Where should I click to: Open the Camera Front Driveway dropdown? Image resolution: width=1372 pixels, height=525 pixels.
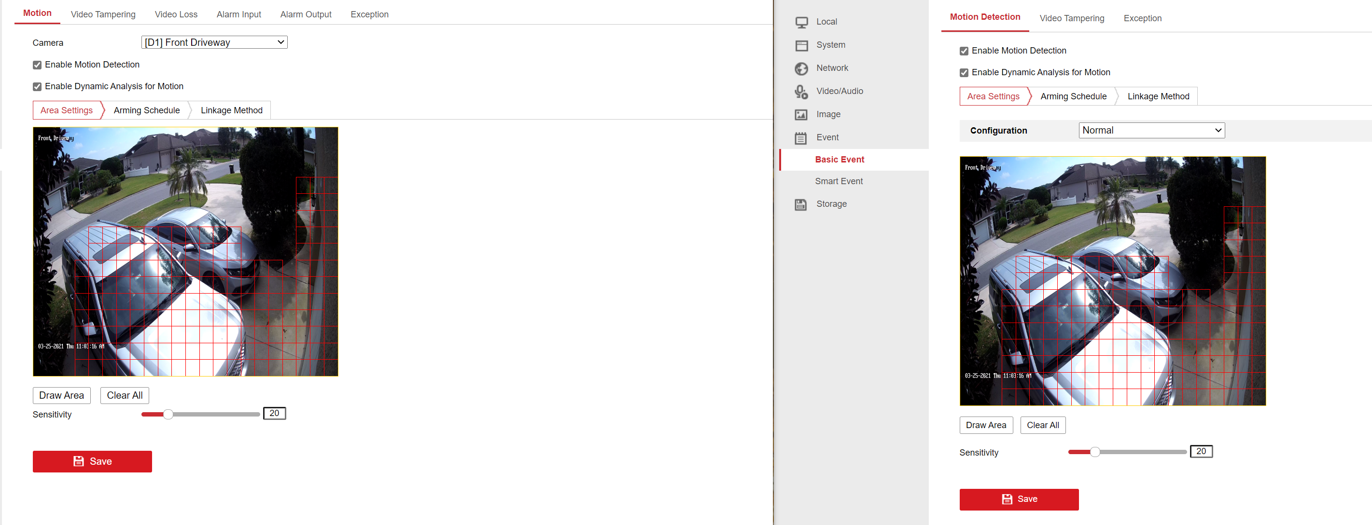coord(214,42)
